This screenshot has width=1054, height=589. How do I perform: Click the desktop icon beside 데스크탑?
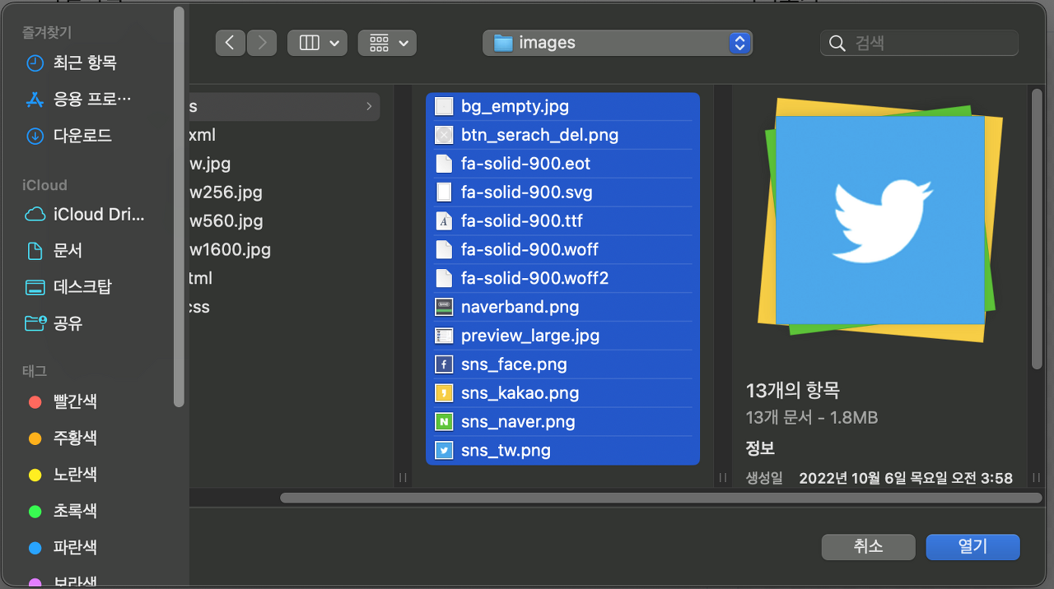point(35,287)
